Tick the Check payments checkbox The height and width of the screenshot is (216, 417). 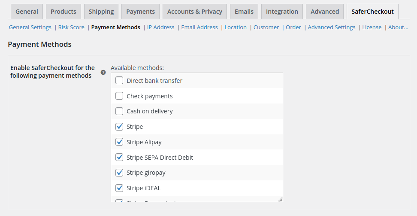tap(119, 96)
